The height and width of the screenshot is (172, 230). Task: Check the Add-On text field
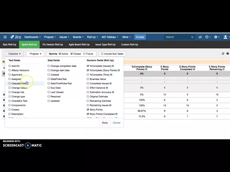pos(10,66)
